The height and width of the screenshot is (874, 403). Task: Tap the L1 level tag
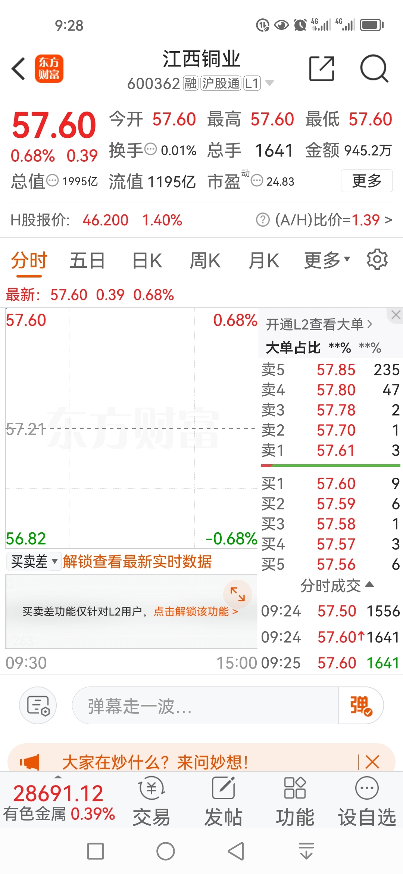[x=252, y=83]
